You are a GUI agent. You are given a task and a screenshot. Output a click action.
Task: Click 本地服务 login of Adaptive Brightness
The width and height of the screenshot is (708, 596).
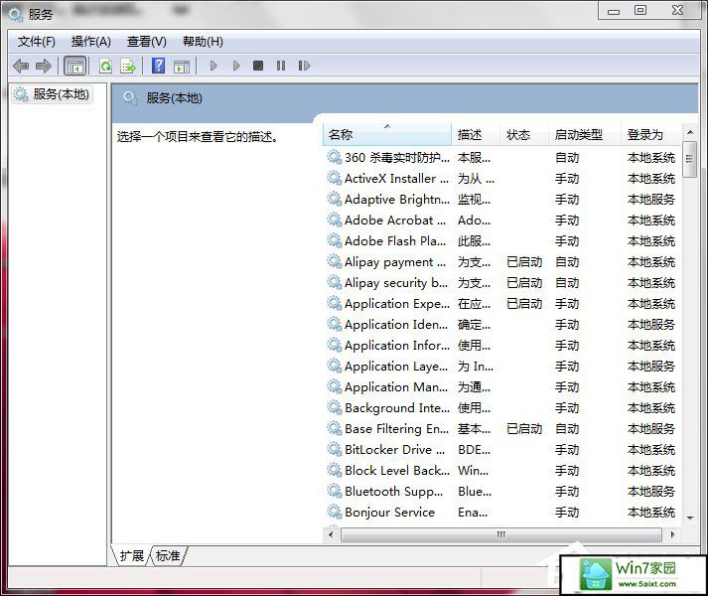[x=651, y=200]
